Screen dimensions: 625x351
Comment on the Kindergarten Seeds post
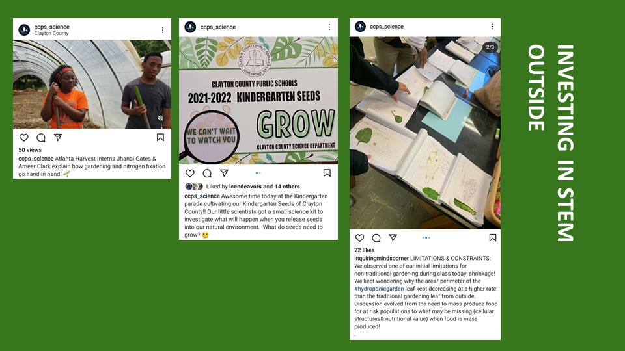207,173
